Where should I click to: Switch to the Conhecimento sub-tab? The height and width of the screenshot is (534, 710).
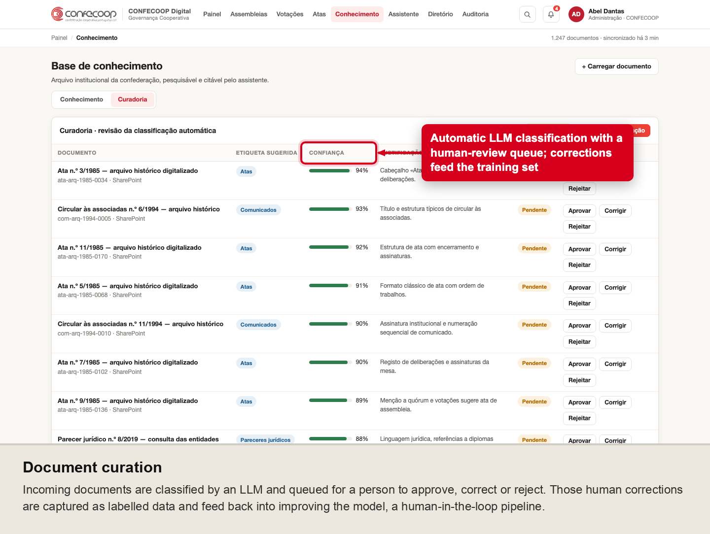click(81, 100)
